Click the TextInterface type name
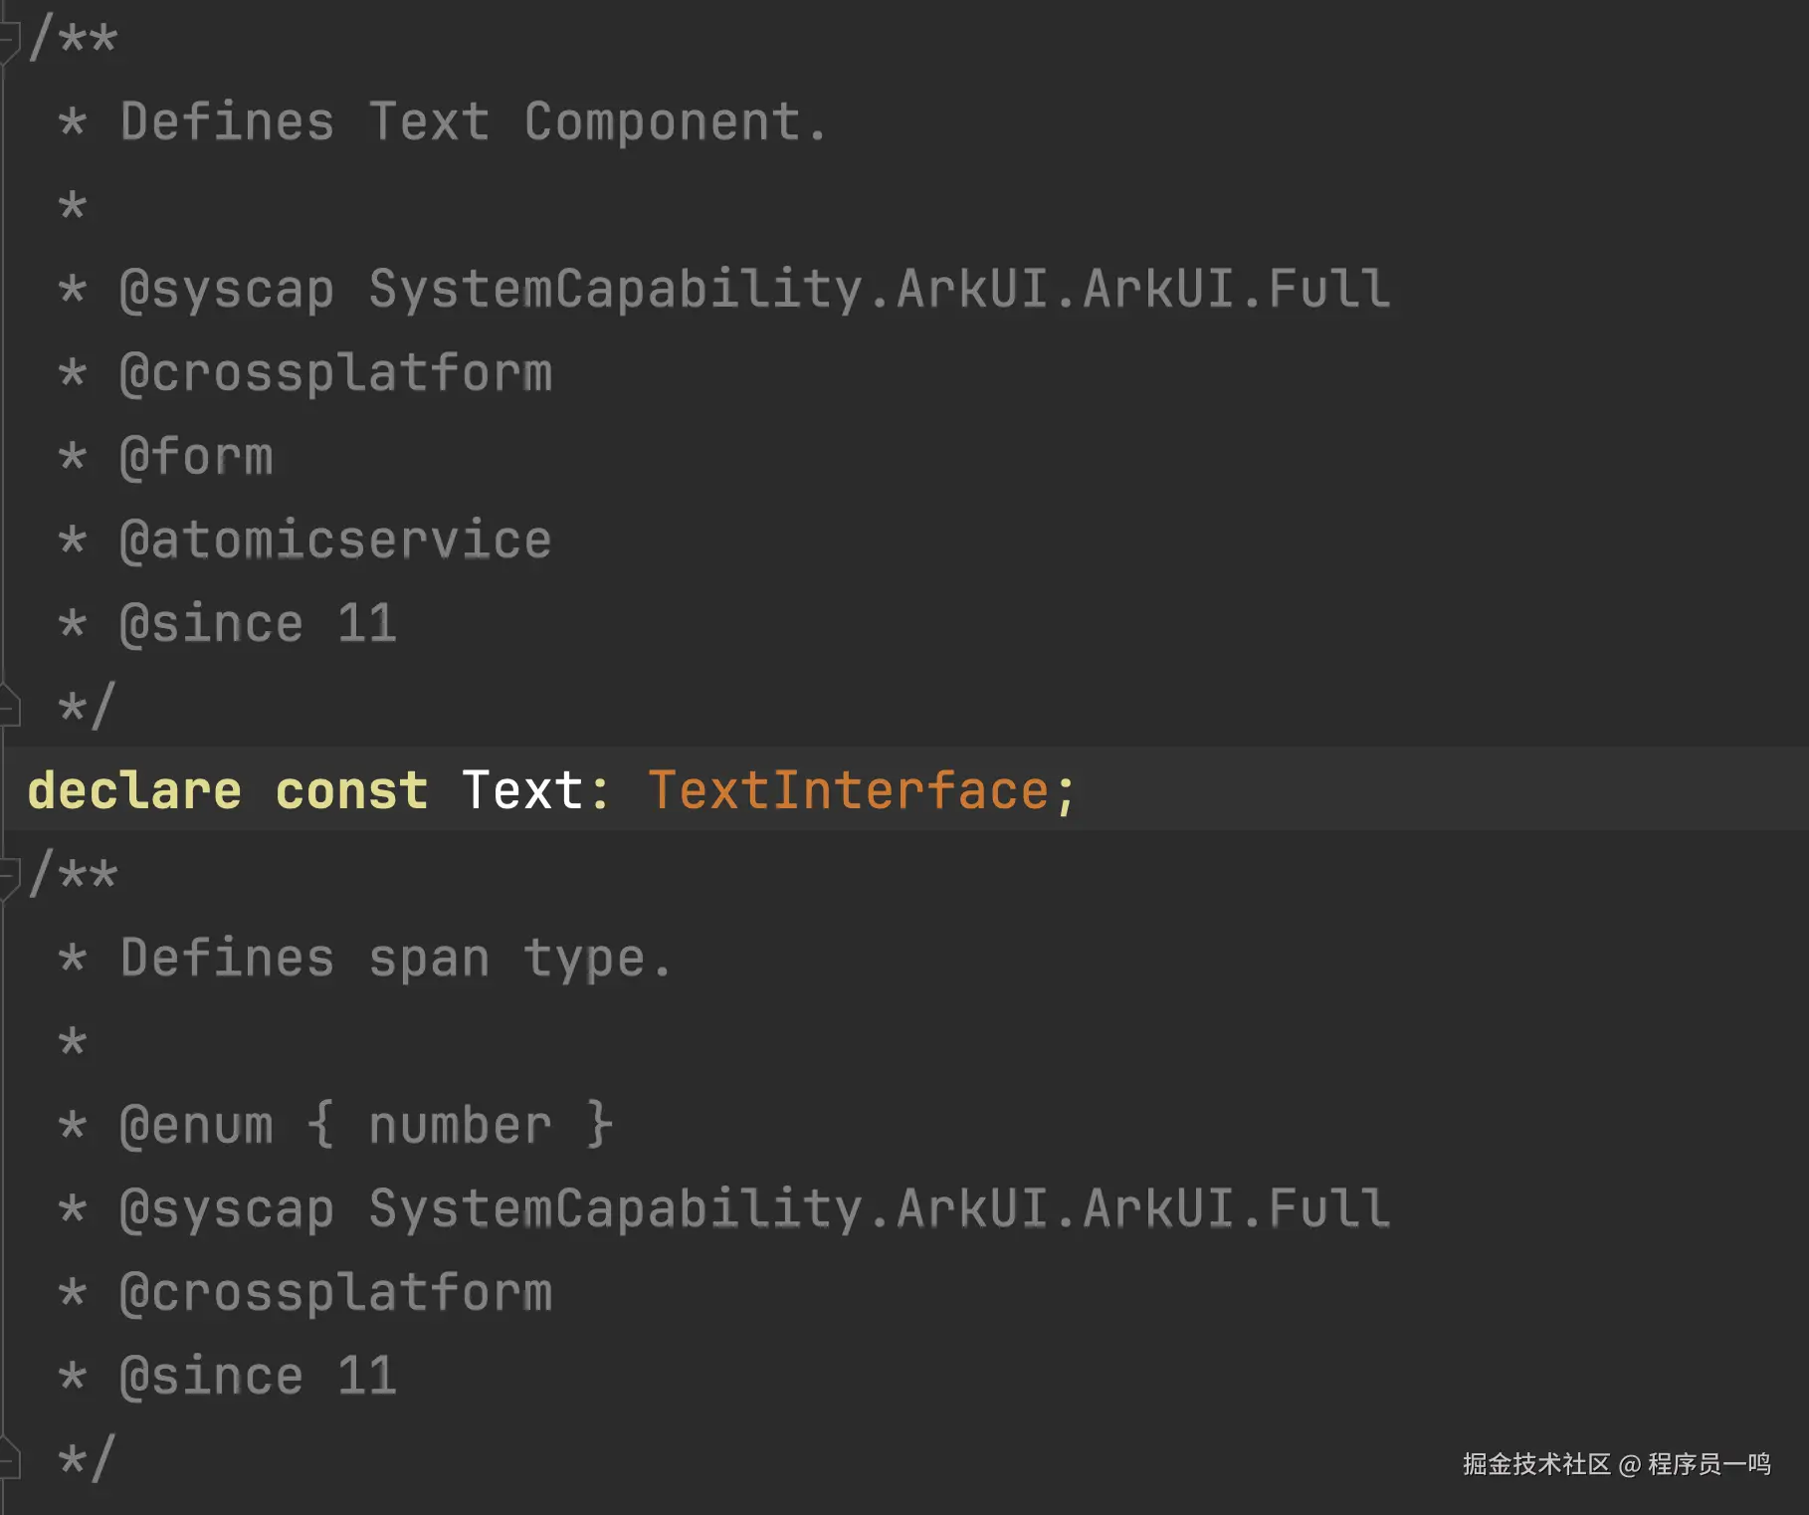 848,791
